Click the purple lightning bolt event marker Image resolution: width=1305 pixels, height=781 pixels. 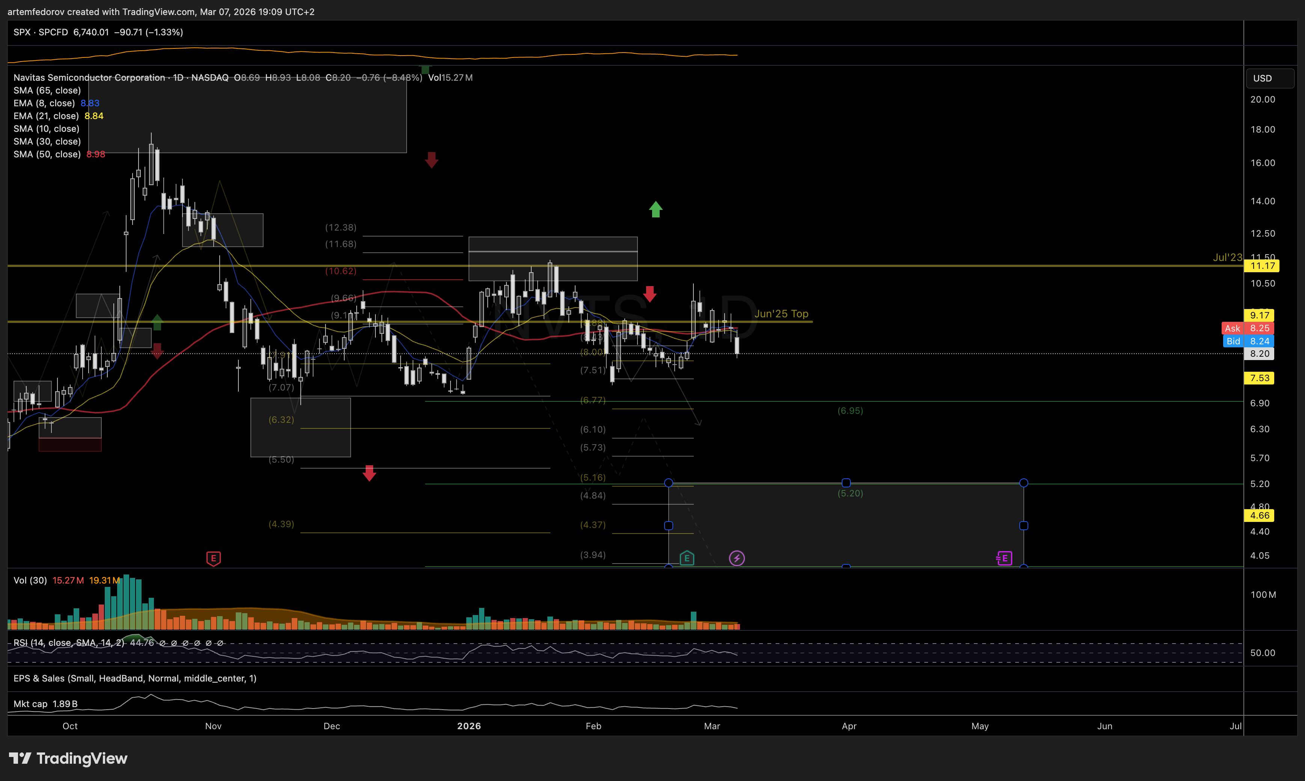click(737, 558)
